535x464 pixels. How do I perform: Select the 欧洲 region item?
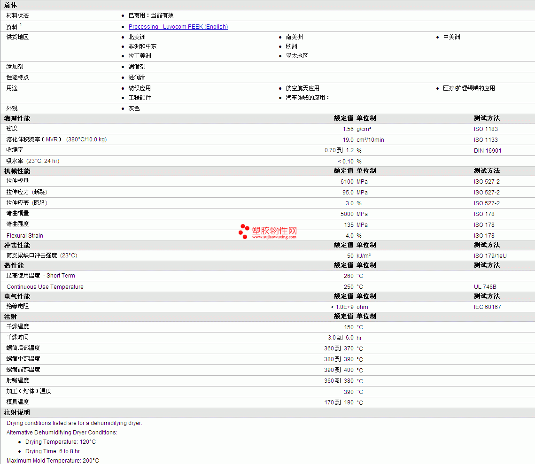coord(291,46)
